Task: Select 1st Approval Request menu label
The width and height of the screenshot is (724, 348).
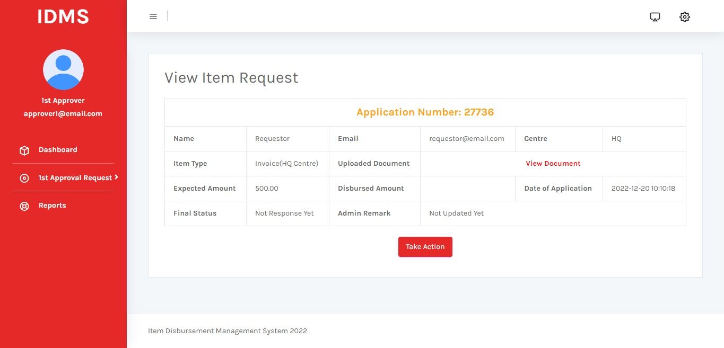Action: 75,178
